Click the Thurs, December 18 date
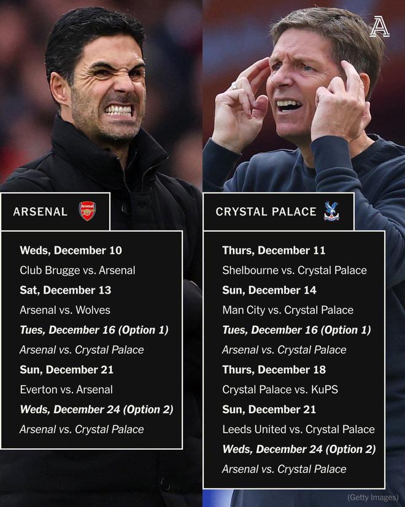Screen dimensions: 405x507 [x=274, y=369]
